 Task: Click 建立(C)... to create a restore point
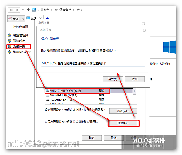pos(123,123)
